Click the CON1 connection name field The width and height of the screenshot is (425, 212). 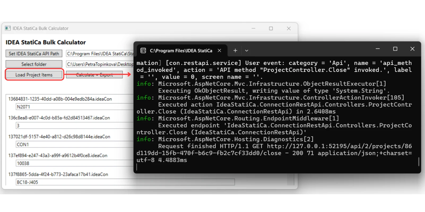(75, 144)
